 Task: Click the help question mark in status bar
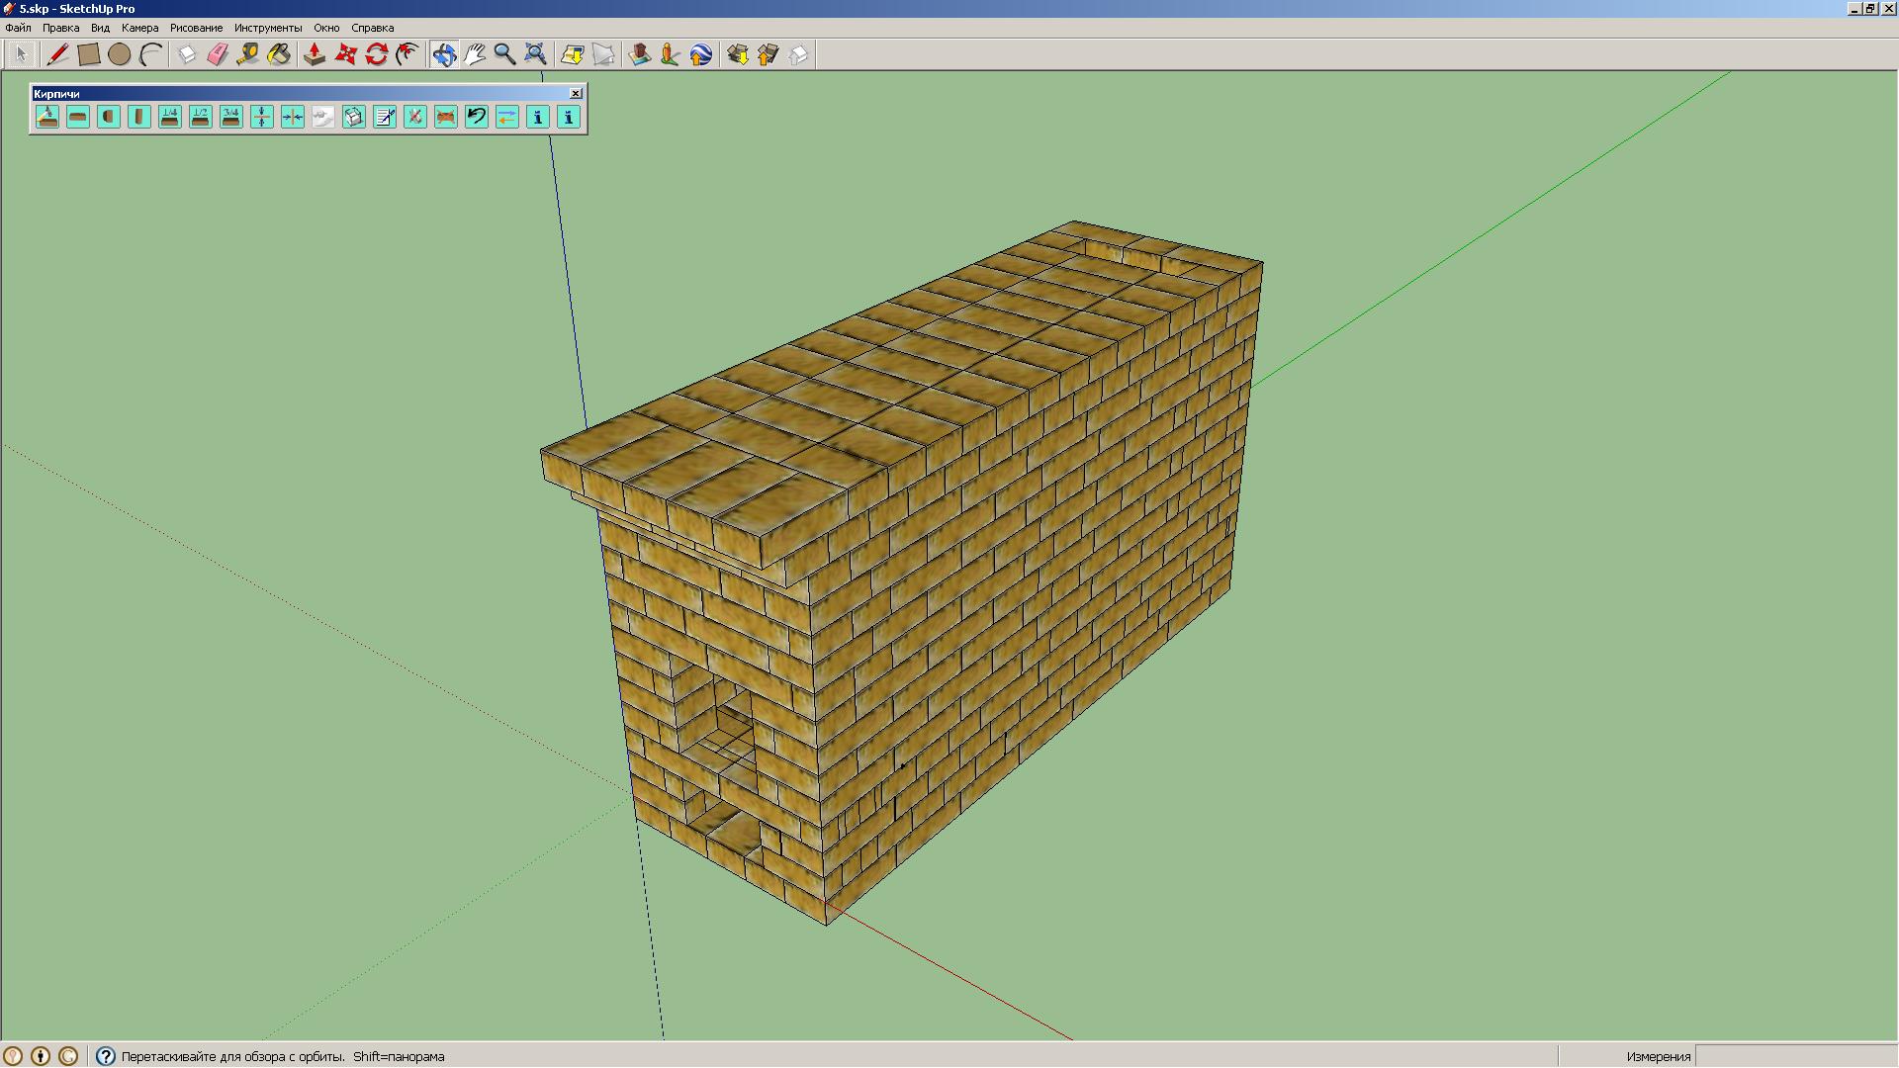click(106, 1056)
